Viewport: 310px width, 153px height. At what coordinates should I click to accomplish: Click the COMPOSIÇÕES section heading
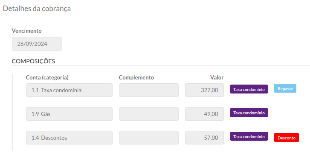(33, 61)
